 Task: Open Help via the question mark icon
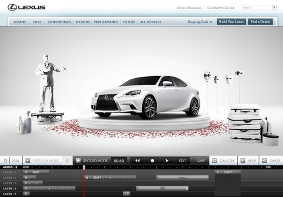click(243, 161)
